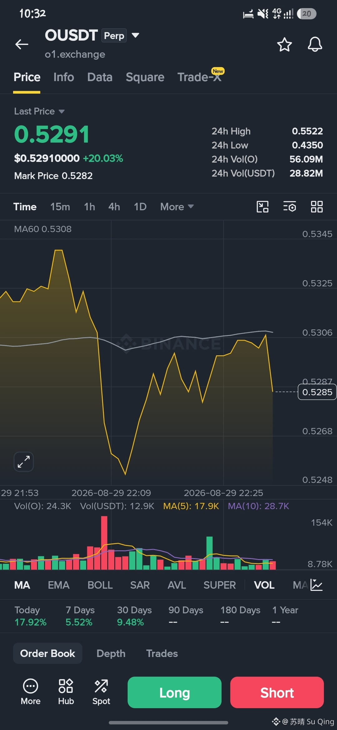
Task: Switch to Spot trading icon
Action: 101,692
